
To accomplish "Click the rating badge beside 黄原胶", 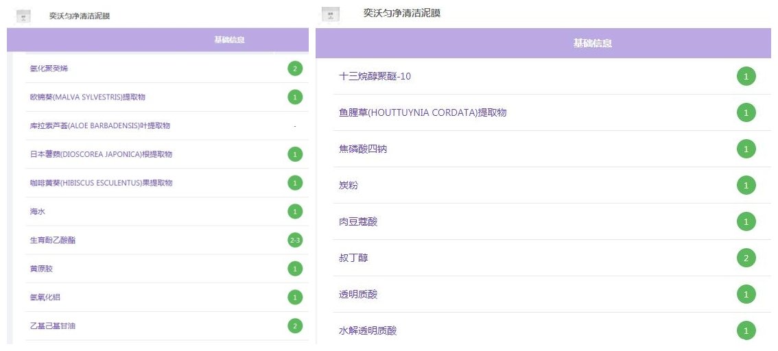I will coord(294,269).
